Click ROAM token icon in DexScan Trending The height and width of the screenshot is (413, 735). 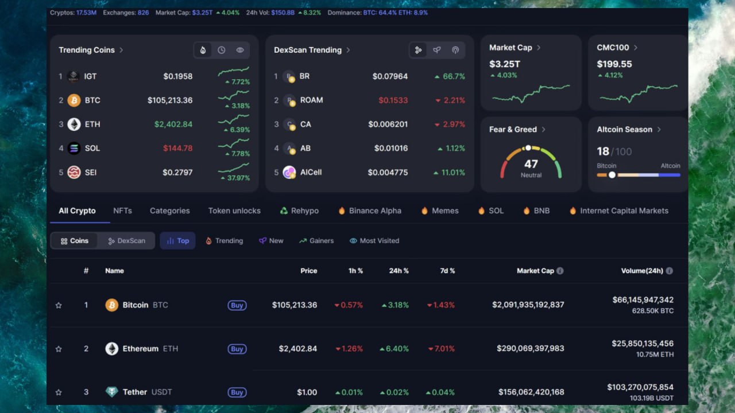point(289,100)
